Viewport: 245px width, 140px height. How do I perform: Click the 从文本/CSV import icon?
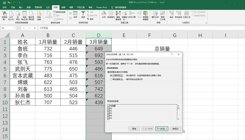click(11, 16)
